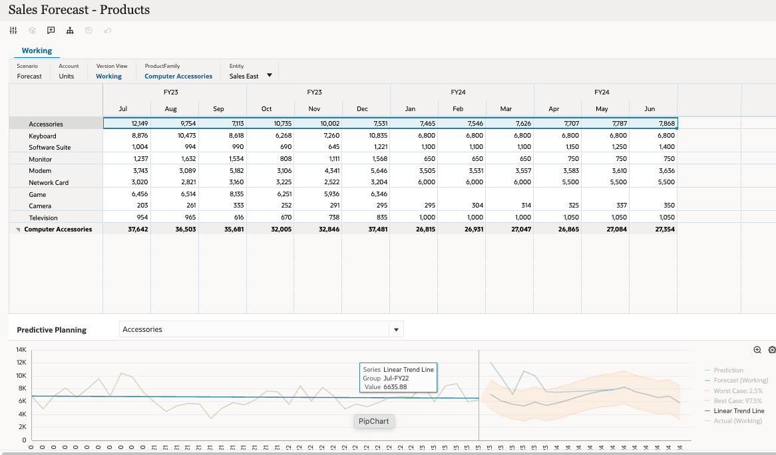Toggle Worst Case 2.5% legend series
The height and width of the screenshot is (455, 776).
(737, 390)
